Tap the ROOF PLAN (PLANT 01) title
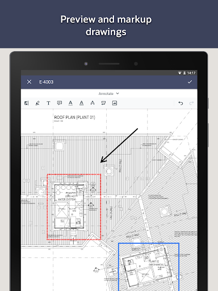218x291 pixels. (x=74, y=117)
